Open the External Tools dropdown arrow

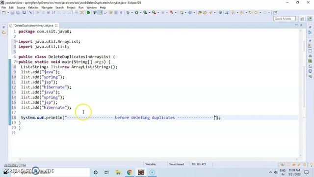tap(158, 12)
